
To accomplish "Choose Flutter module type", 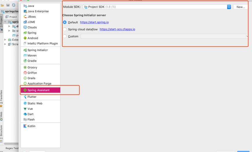I will coord(41,97).
